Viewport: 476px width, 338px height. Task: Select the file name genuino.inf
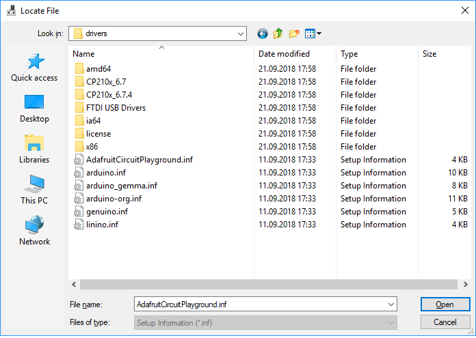pos(107,212)
